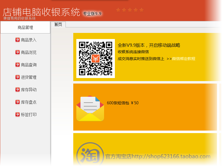Click the 收银系统连接微信 text
The width and height of the screenshot is (222, 166).
coord(133,52)
